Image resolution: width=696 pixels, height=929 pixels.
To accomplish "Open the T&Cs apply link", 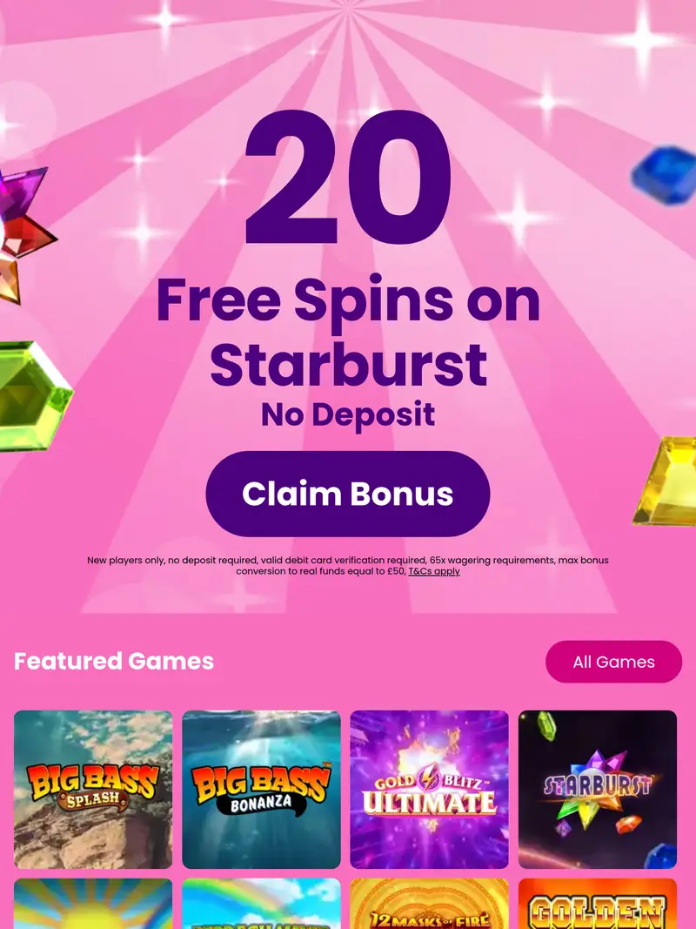I will [434, 571].
